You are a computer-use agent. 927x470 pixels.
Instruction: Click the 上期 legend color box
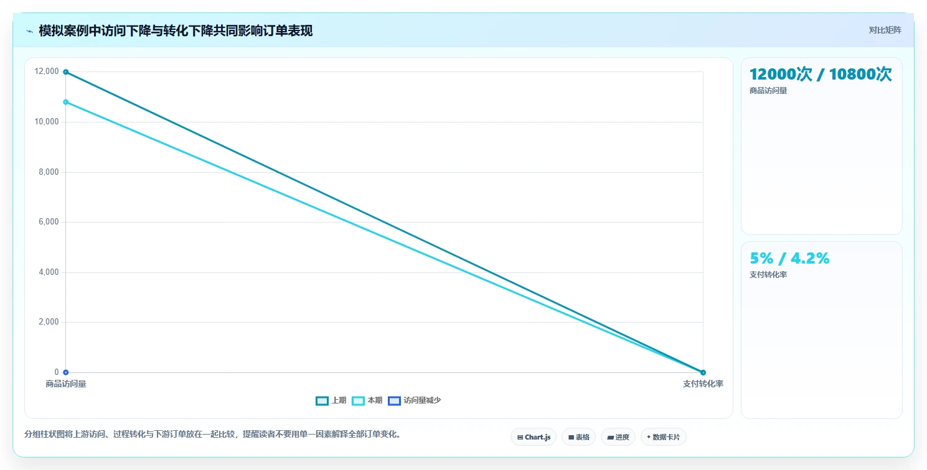pos(322,401)
